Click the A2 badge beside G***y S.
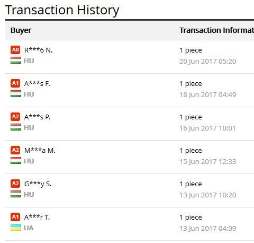Viewport: 254px width, 243px height. click(15, 184)
